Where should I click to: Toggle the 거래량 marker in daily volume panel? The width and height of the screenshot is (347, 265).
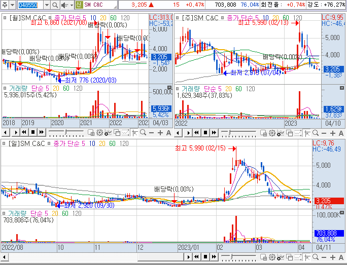[4, 213]
